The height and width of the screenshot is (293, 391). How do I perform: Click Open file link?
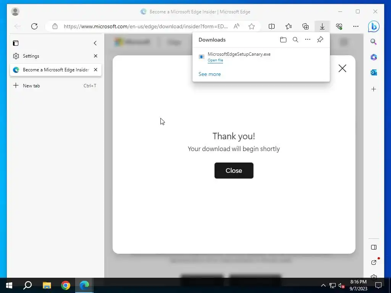pos(215,60)
